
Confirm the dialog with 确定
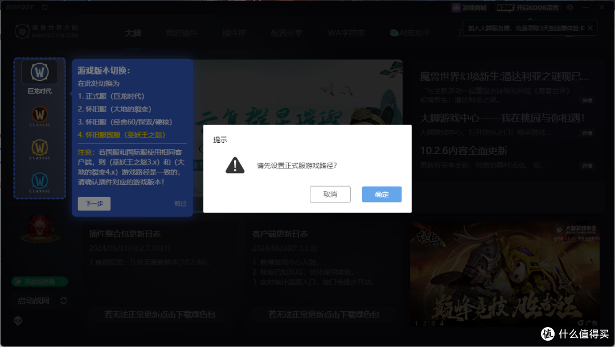coord(382,194)
